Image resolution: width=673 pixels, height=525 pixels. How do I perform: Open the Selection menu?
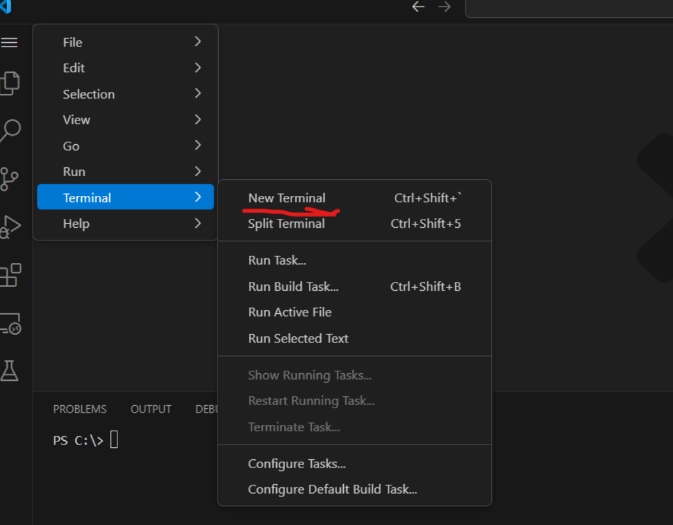coord(125,94)
